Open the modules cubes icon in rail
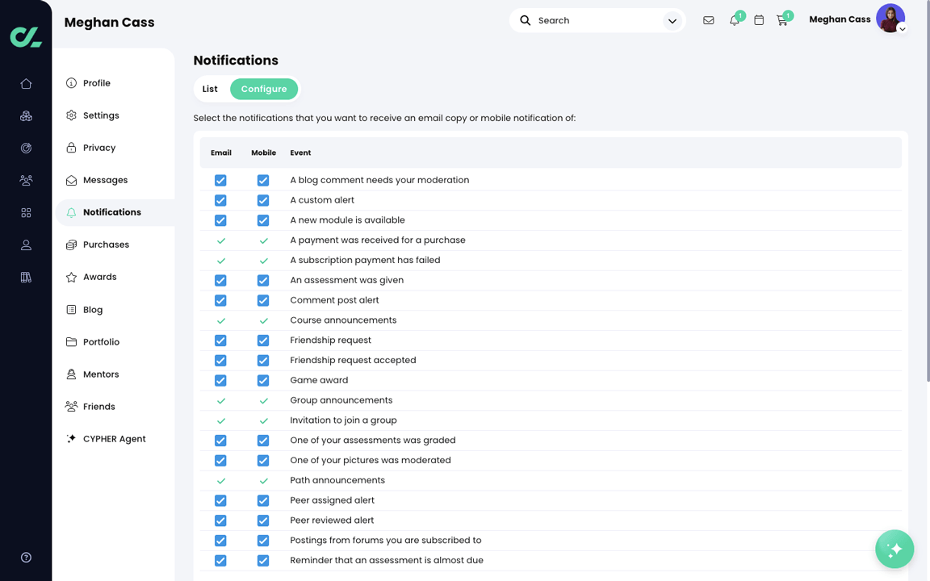930x581 pixels. point(26,116)
